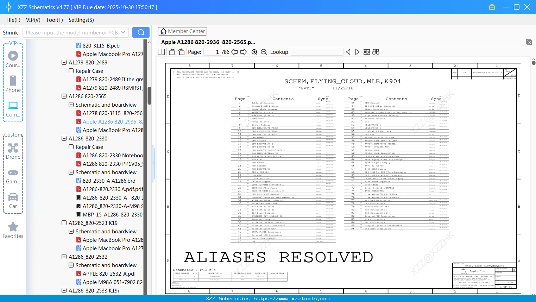Go to the previous schematic page
Viewport: 536px width, 302px height.
click(234, 52)
